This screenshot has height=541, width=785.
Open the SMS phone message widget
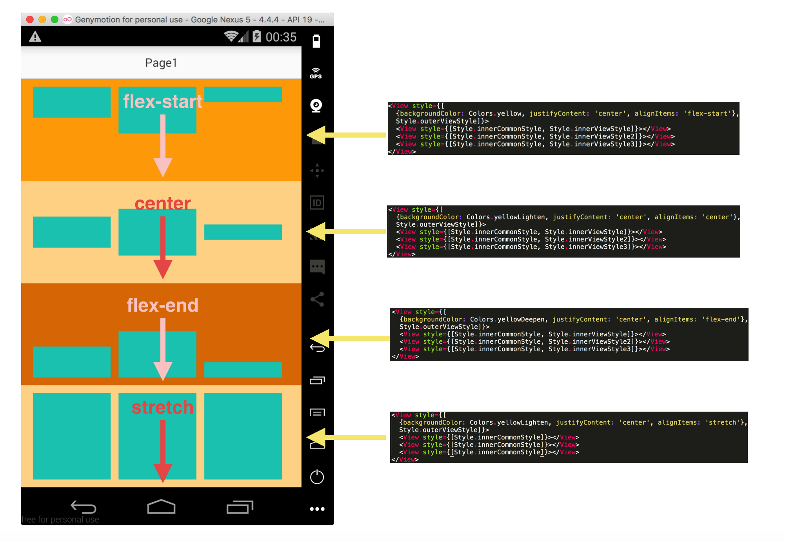point(317,267)
